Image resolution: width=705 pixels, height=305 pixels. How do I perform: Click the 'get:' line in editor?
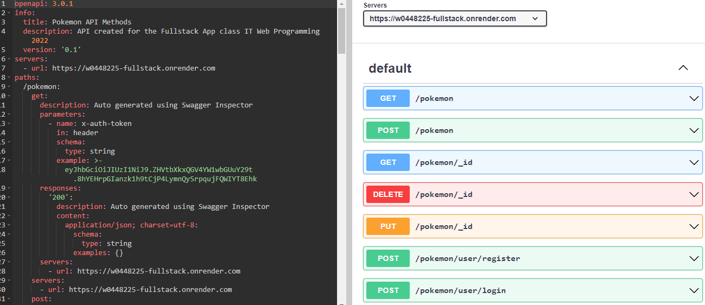(x=40, y=96)
